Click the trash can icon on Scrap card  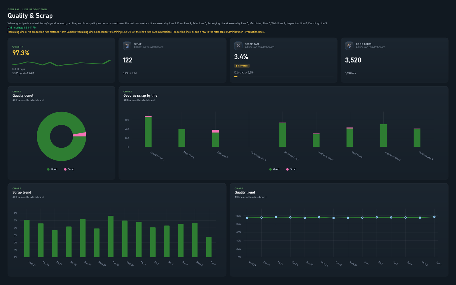(127, 46)
